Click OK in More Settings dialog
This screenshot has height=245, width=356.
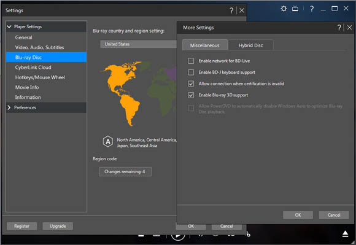[x=298, y=215]
